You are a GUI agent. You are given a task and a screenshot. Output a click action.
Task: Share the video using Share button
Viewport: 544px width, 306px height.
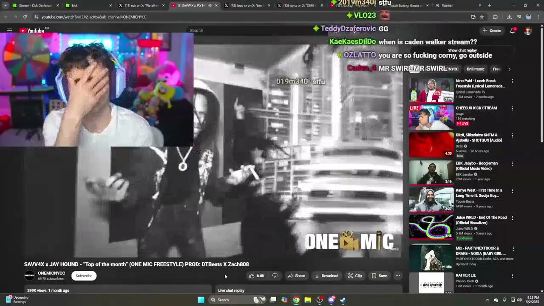click(296, 276)
